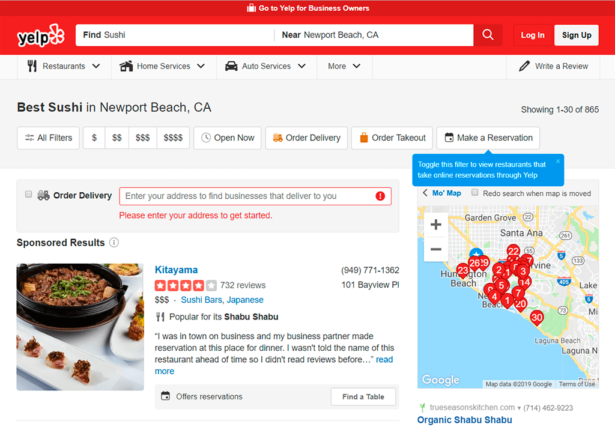Click map pin number 4
The height and width of the screenshot is (427, 615).
coord(494,297)
